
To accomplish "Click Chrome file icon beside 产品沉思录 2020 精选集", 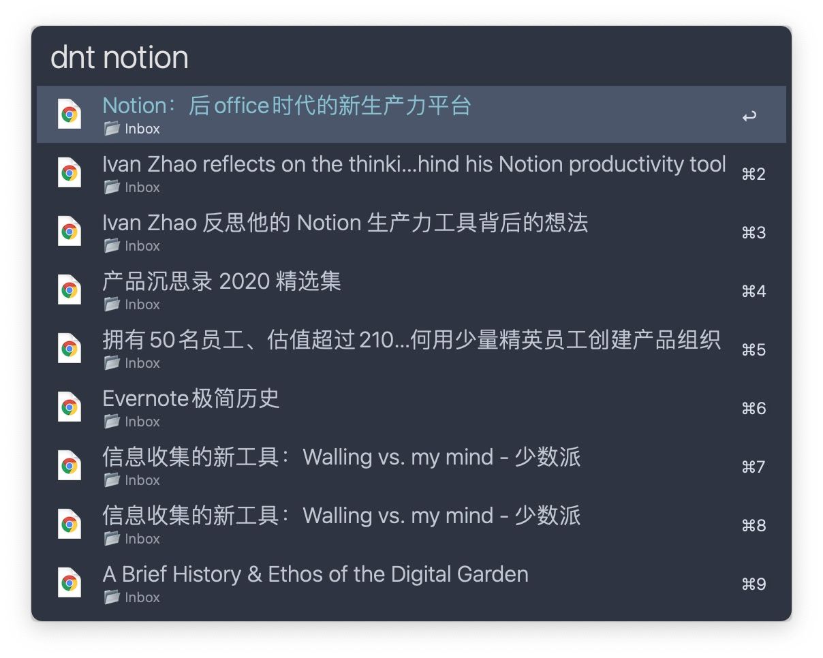I will coord(69,290).
